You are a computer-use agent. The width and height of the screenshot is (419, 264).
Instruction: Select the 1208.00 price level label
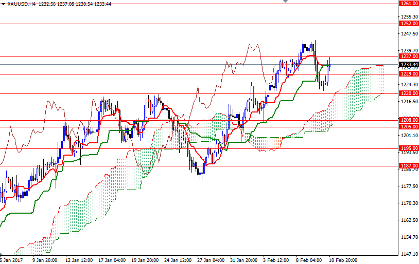point(409,120)
